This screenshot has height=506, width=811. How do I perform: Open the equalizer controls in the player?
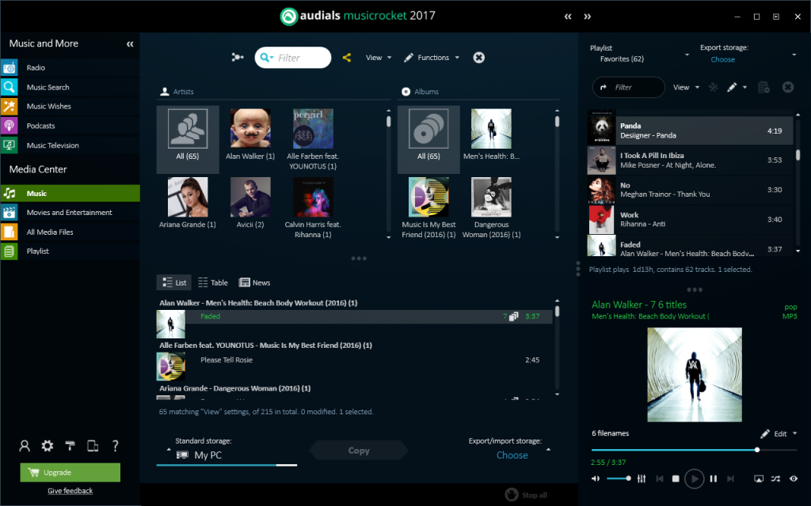click(642, 478)
